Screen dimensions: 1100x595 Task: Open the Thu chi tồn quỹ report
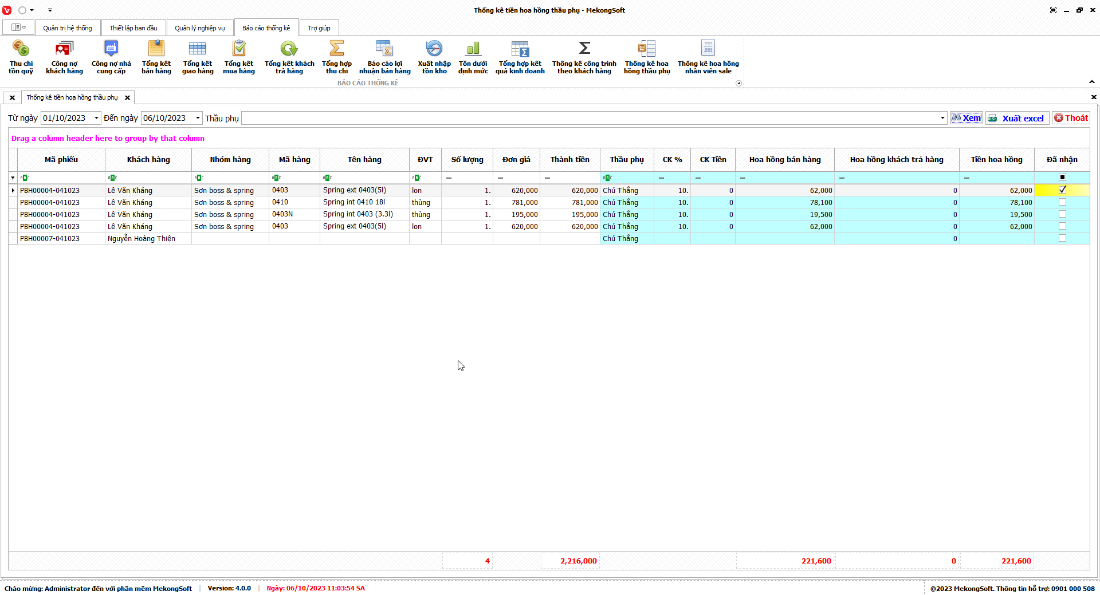coord(21,57)
